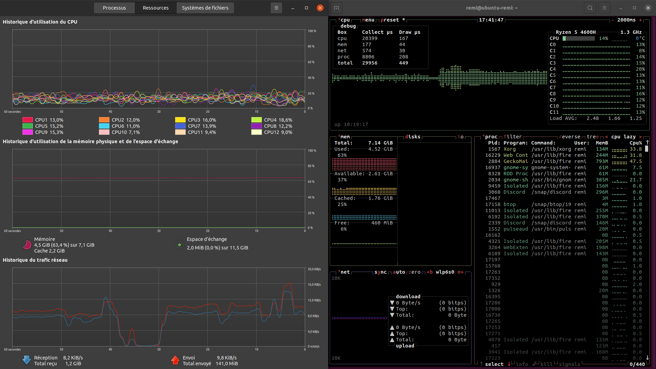656x369 pixels.
Task: Click the Mémoire pie chart icon
Action: (27, 245)
